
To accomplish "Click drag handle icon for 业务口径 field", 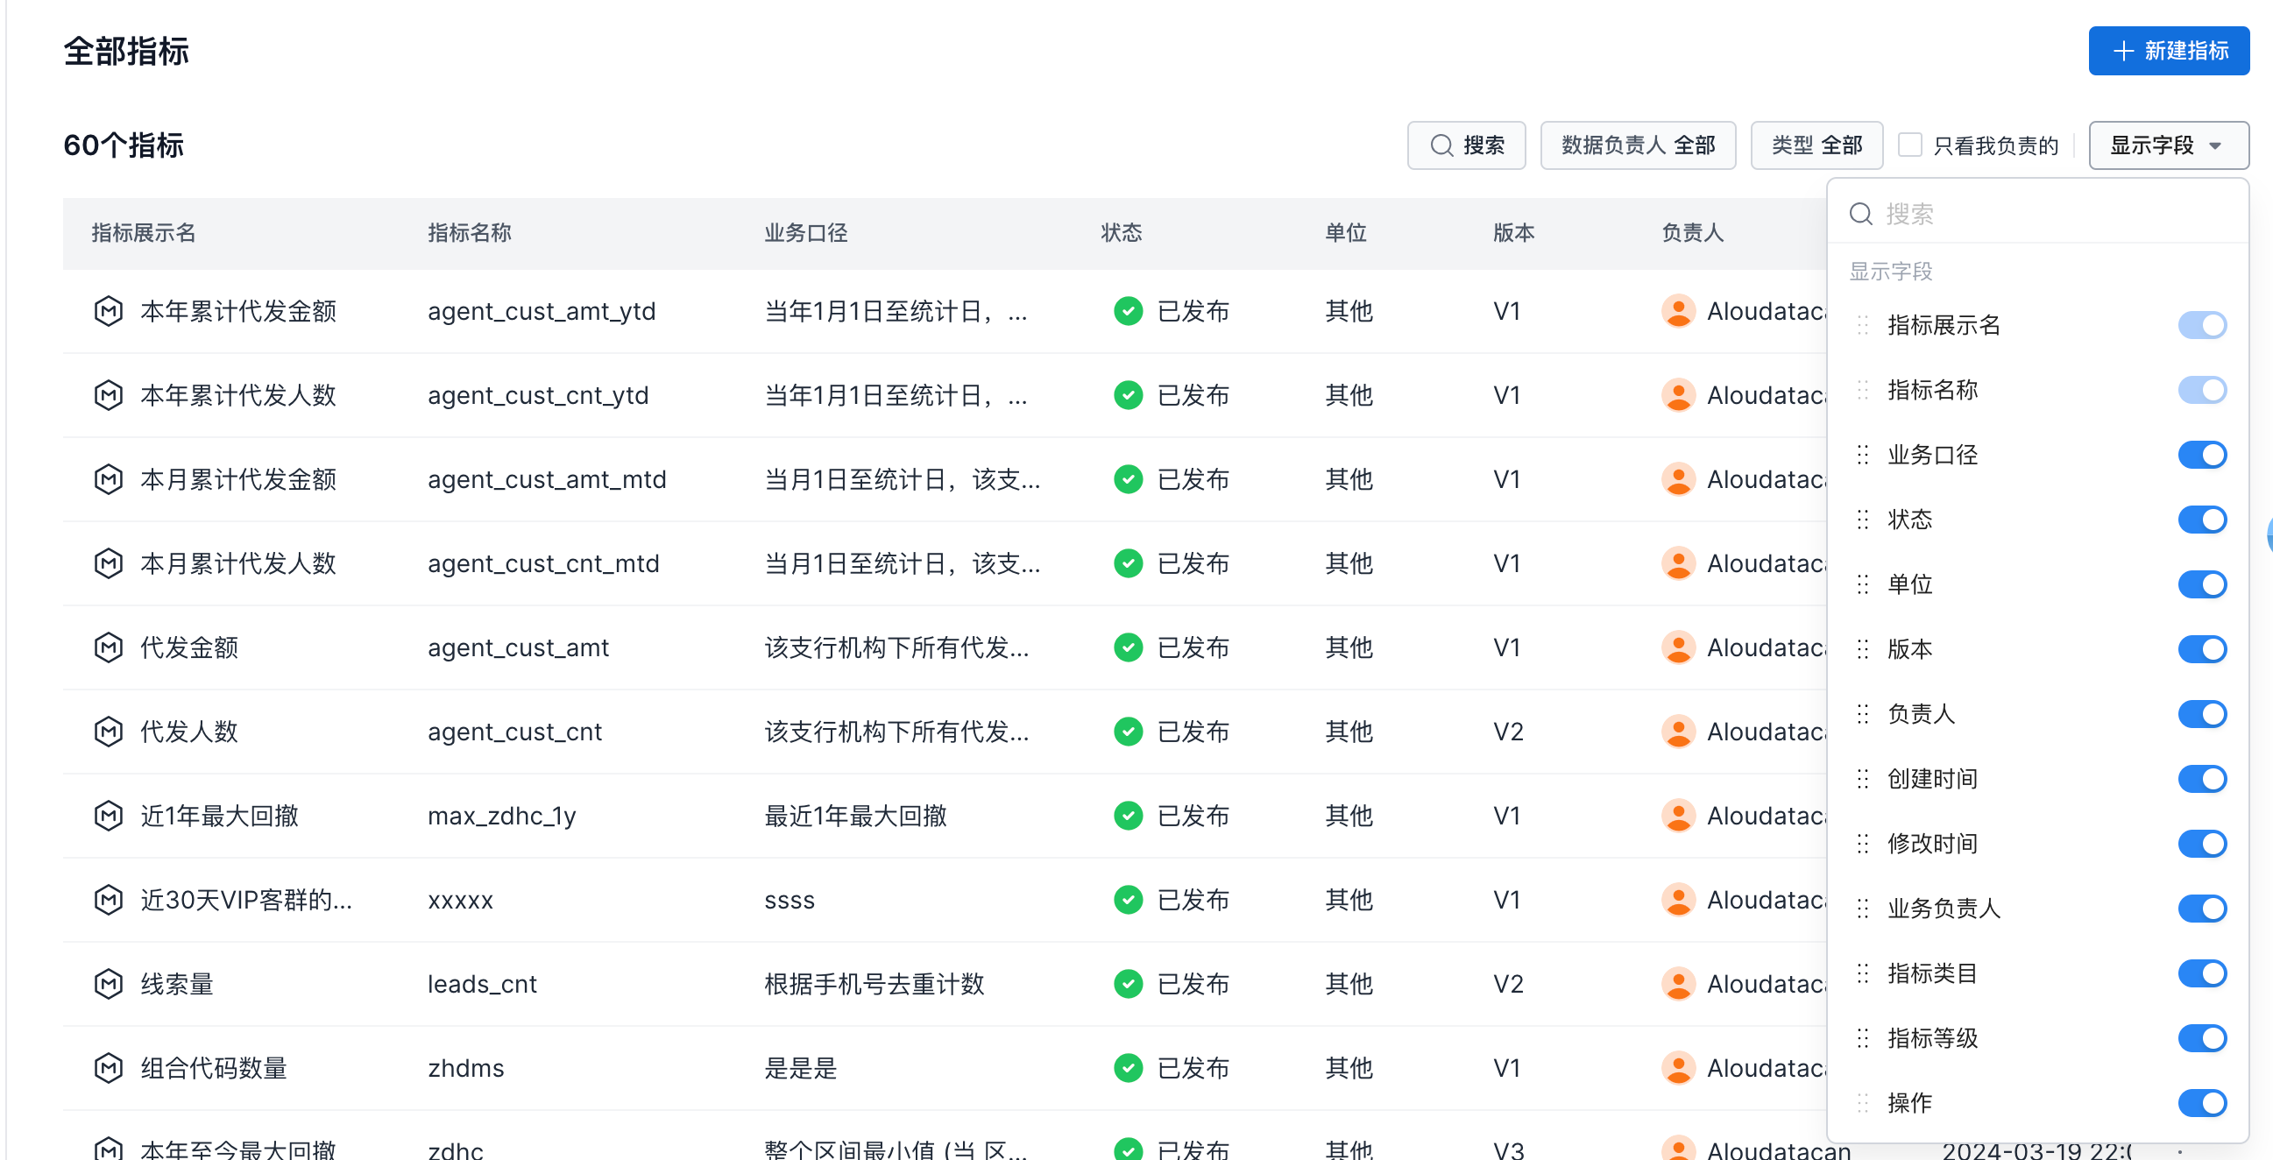I will click(1862, 456).
